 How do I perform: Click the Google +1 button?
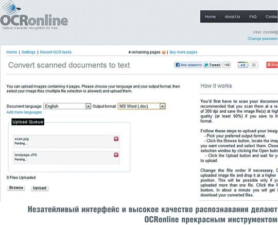(242, 65)
